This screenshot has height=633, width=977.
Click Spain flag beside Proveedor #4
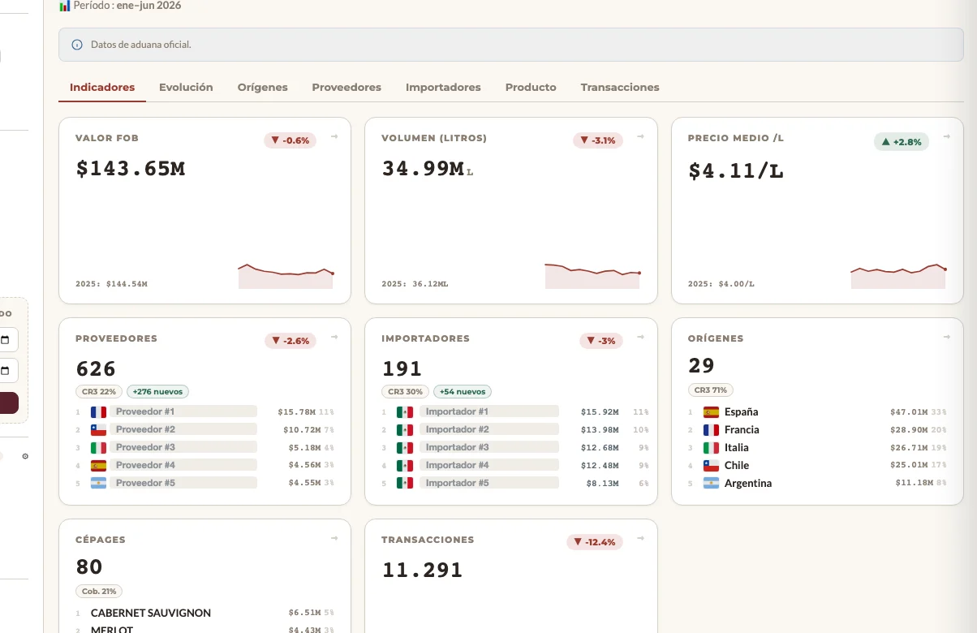tap(98, 466)
